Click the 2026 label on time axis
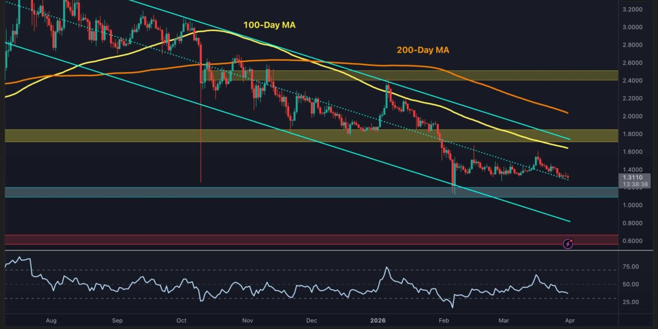 pos(377,320)
